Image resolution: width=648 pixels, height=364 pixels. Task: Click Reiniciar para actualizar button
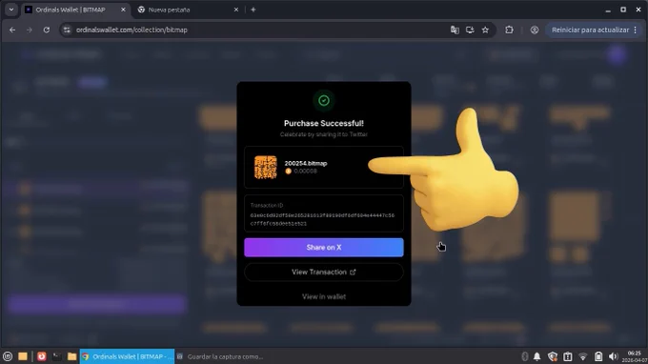tap(590, 30)
